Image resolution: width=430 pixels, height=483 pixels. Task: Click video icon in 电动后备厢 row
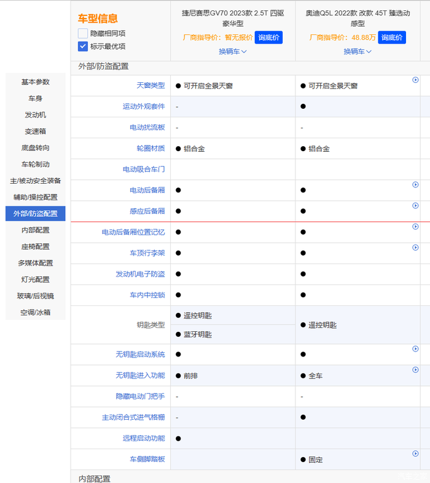click(415, 185)
